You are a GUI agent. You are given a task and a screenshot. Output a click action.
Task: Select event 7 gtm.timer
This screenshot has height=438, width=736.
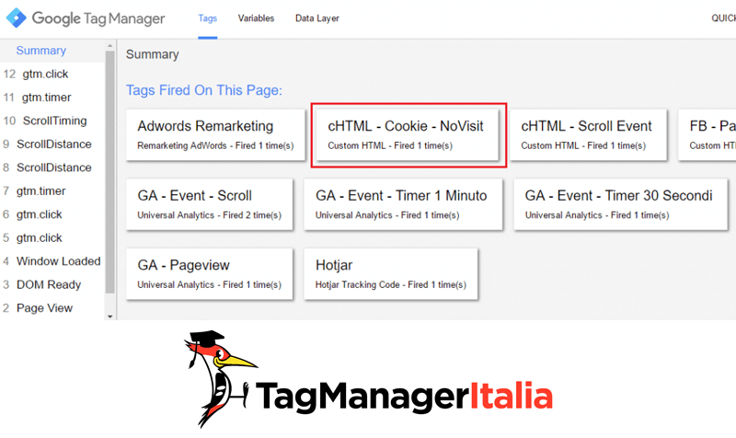pos(34,191)
